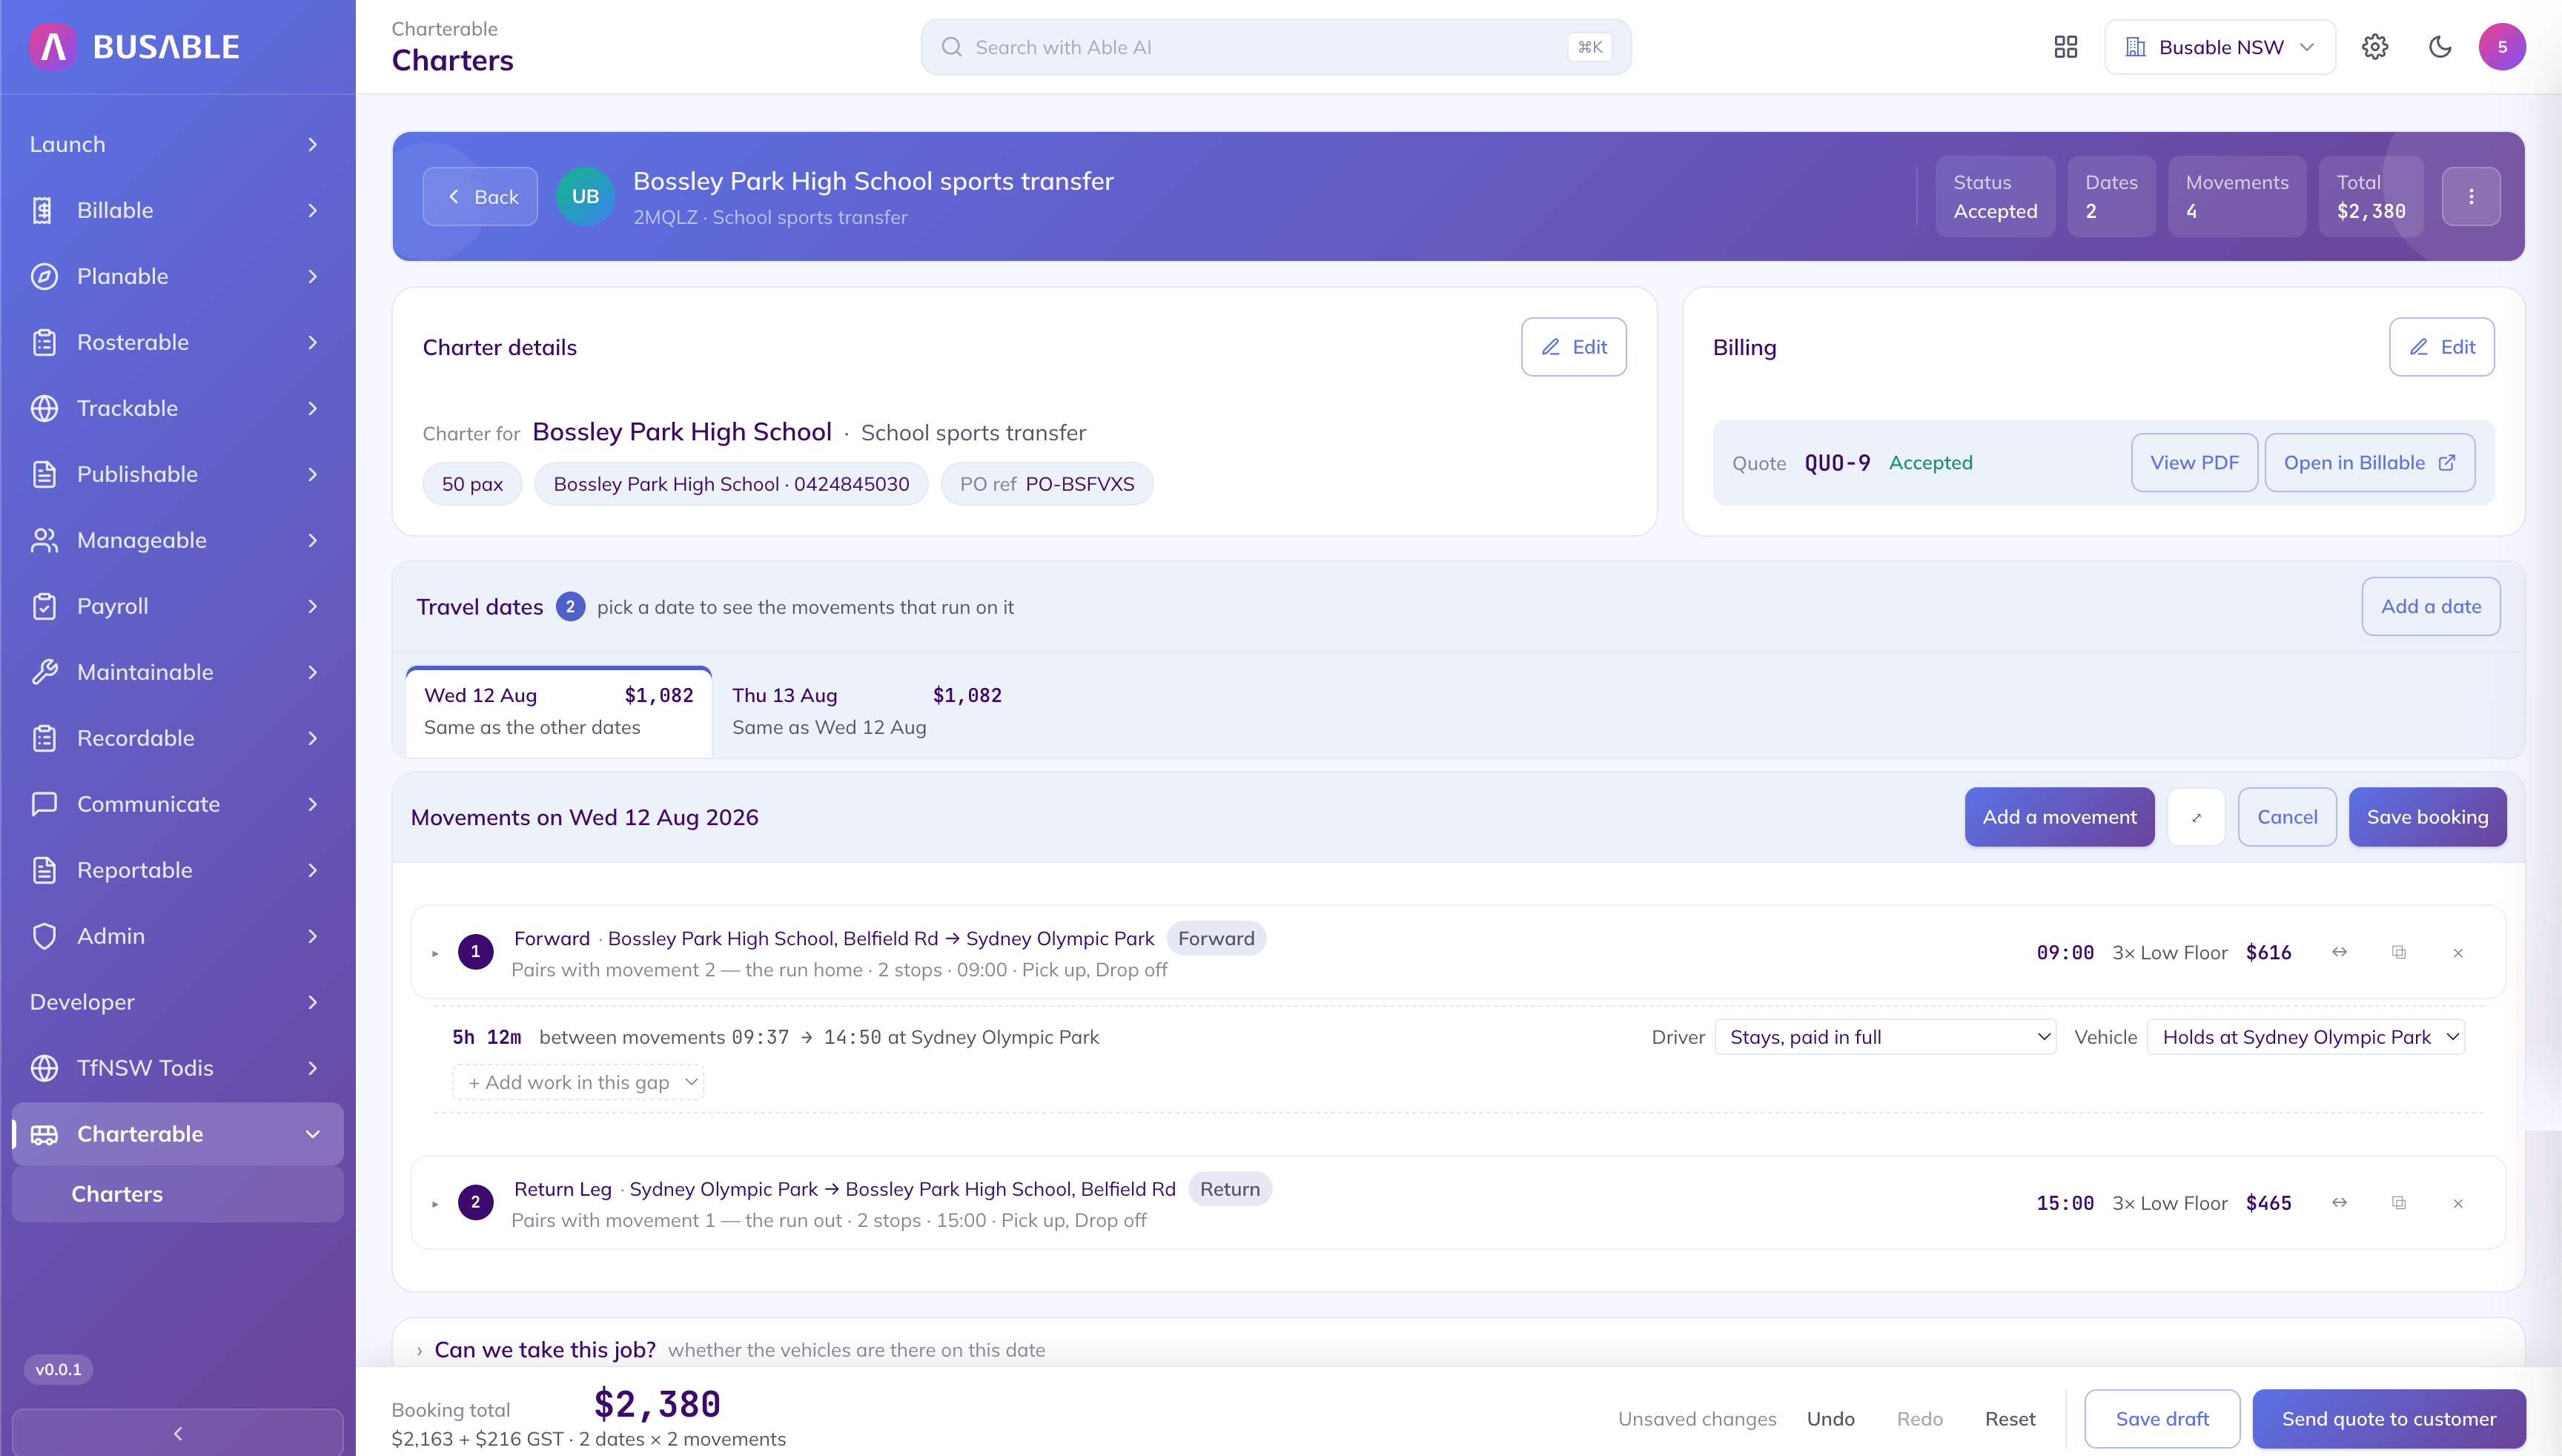The image size is (2562, 1456).
Task: Open Busable NSW organisation dropdown
Action: [x=2219, y=47]
